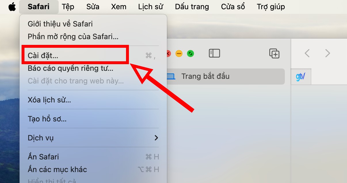The width and height of the screenshot is (347, 183).
Task: Open the Tệp menu
Action: click(68, 7)
